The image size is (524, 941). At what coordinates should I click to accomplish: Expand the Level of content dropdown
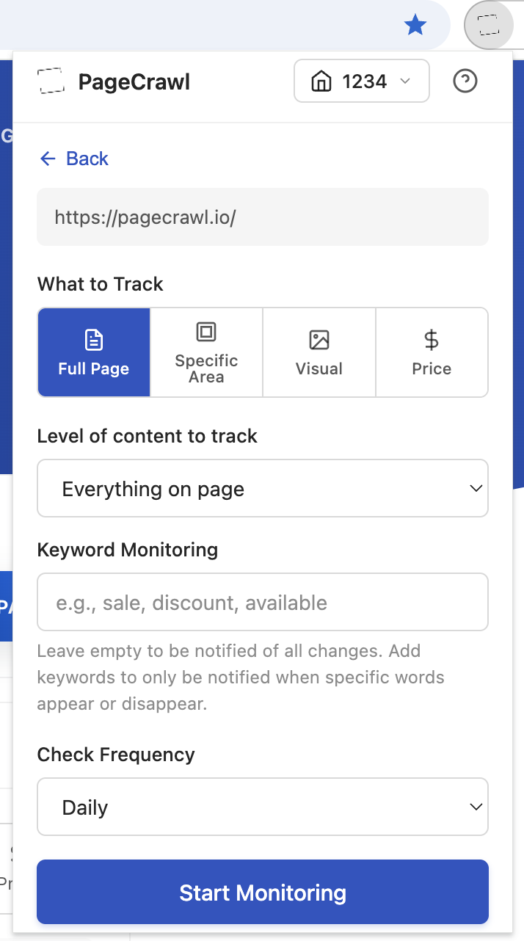262,488
